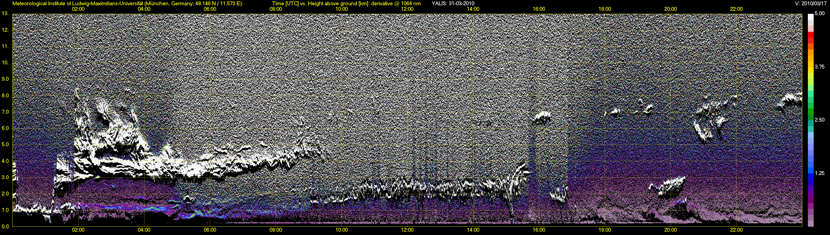
Task: Click the 08:00 label on the bottom time axis
Action: point(276,230)
